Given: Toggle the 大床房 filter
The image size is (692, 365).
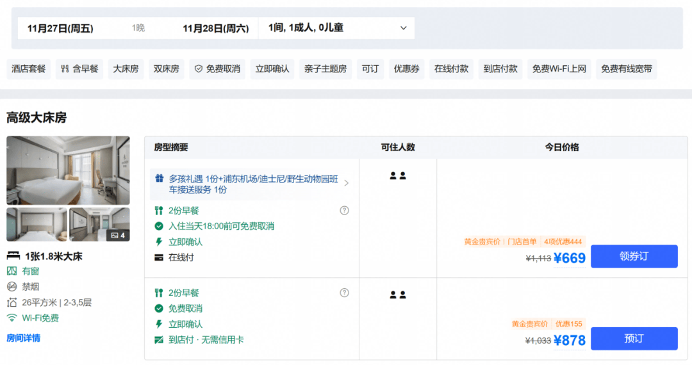Looking at the screenshot, I should coord(126,69).
